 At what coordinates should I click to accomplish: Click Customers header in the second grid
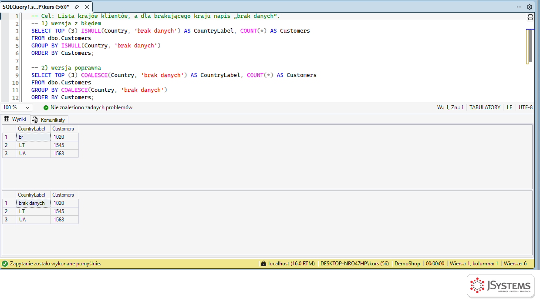coord(64,195)
